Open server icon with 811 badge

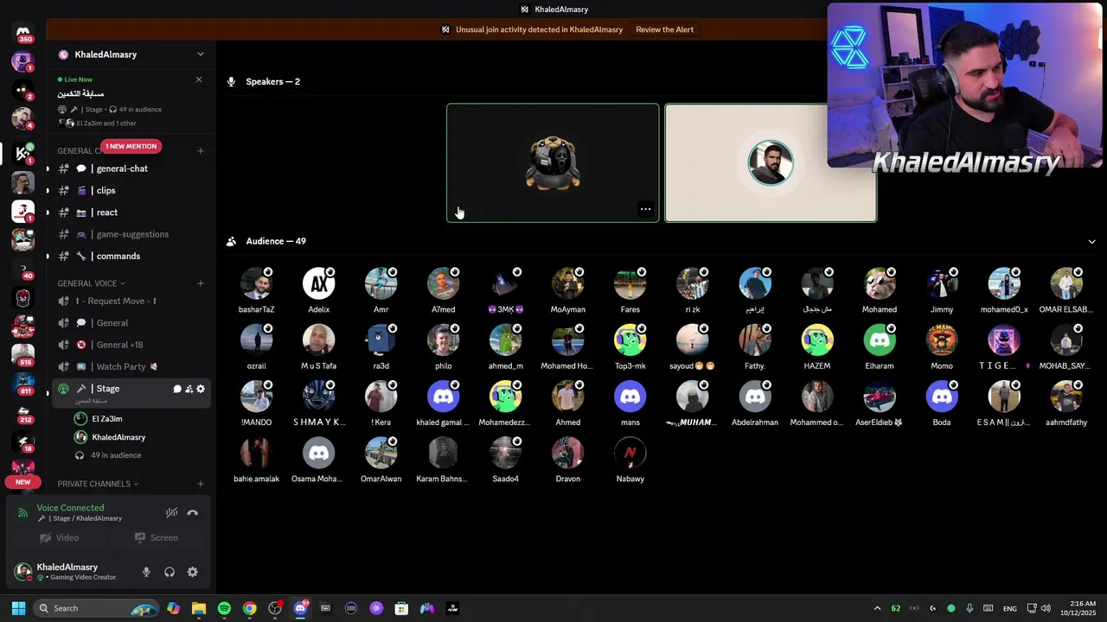[23, 384]
